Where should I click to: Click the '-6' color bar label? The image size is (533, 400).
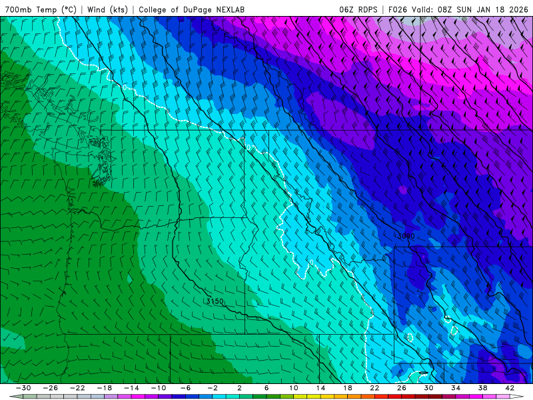tap(185, 388)
